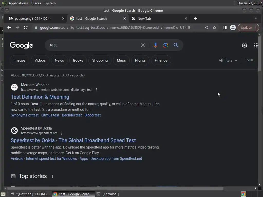Click Speedtest by Ookla favicon

pos(14,131)
